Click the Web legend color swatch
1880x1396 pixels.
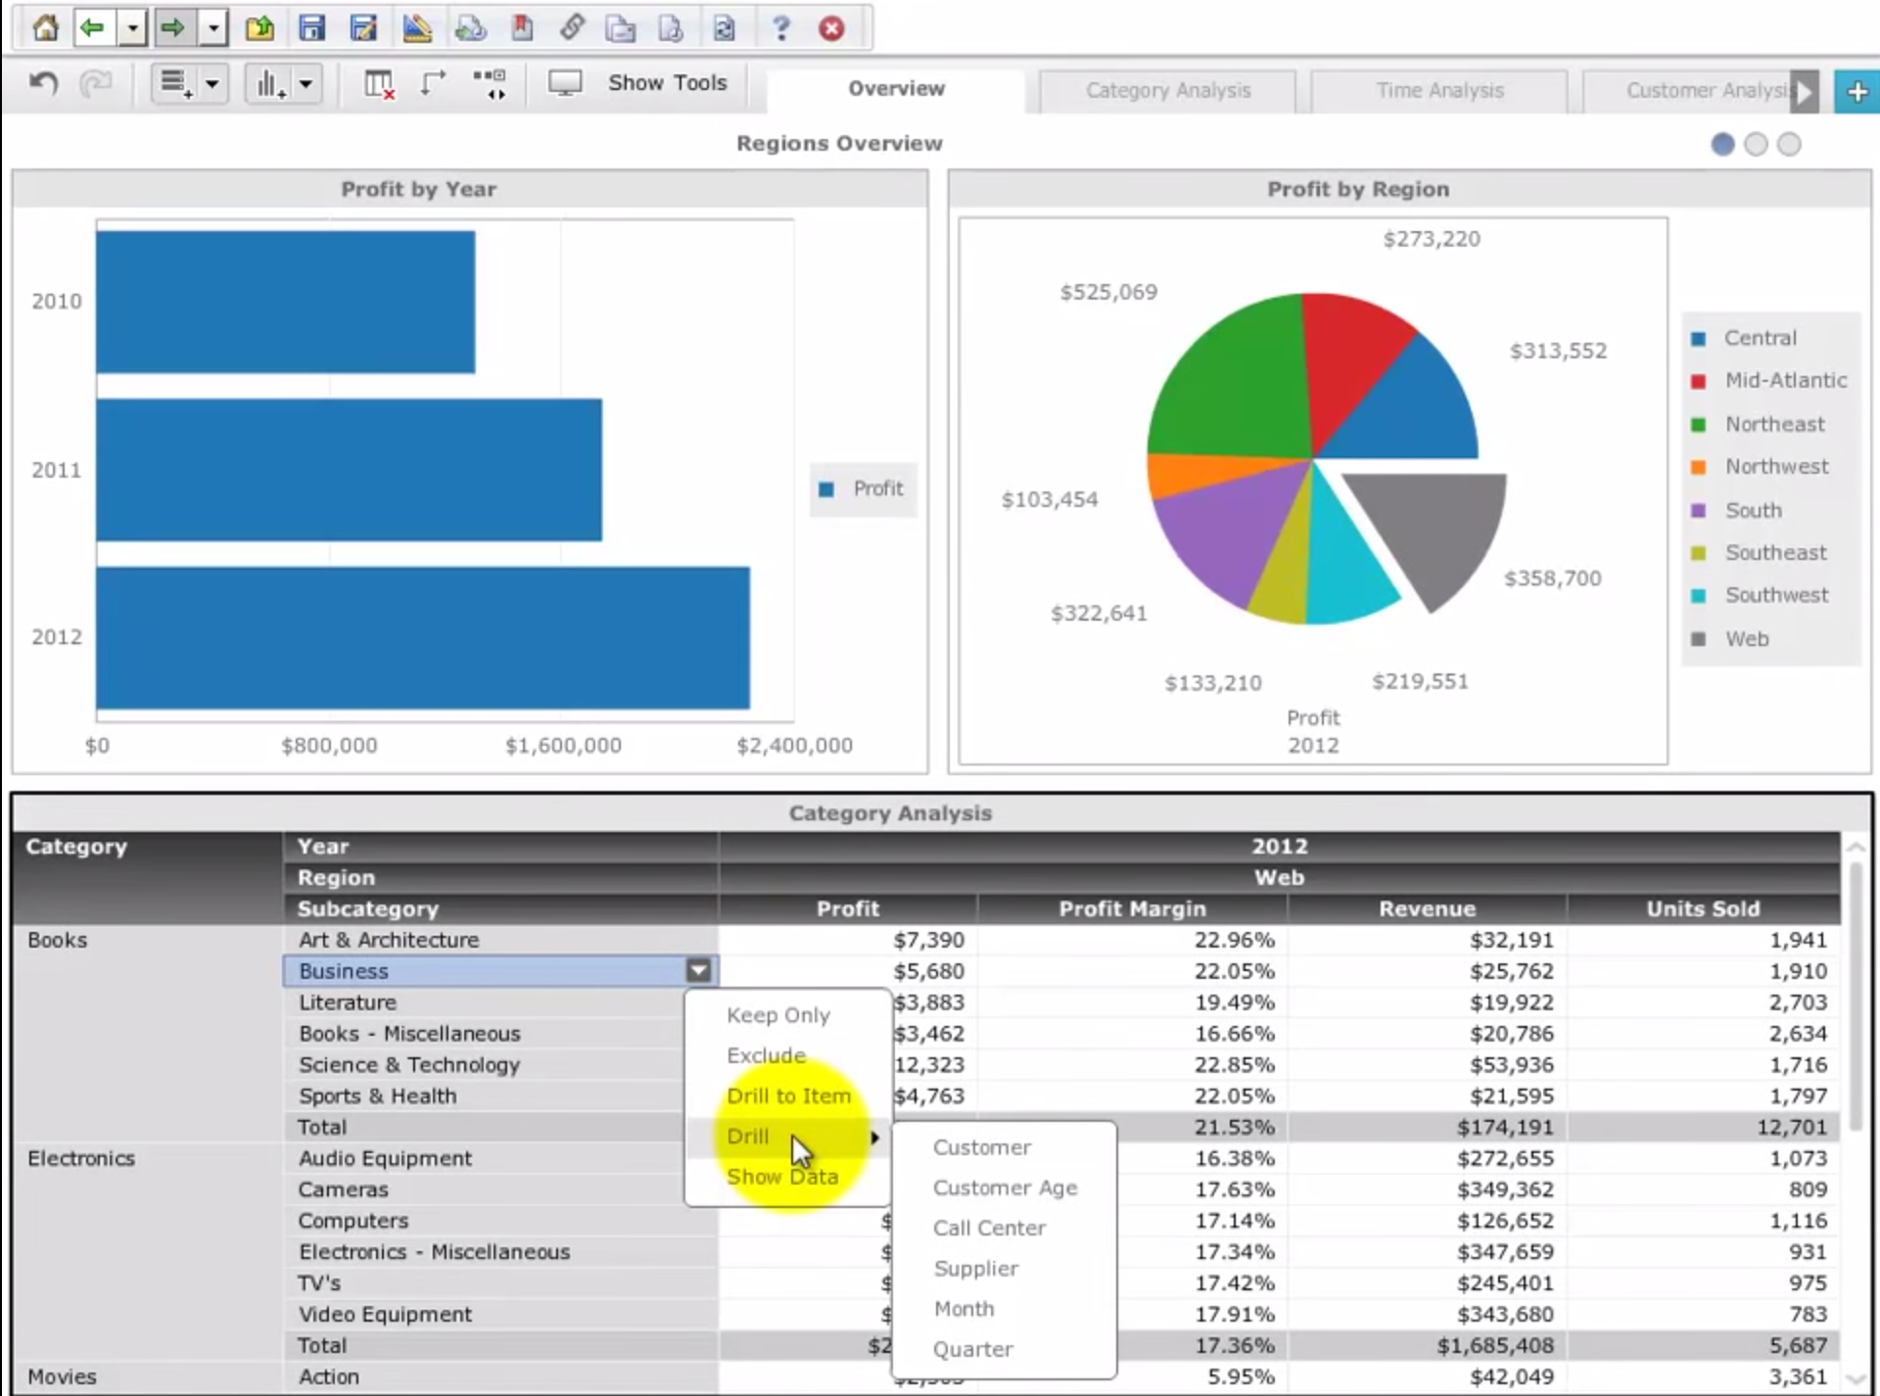(1699, 639)
